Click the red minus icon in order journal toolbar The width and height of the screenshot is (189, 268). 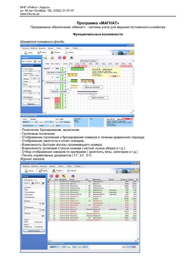pos(57,176)
